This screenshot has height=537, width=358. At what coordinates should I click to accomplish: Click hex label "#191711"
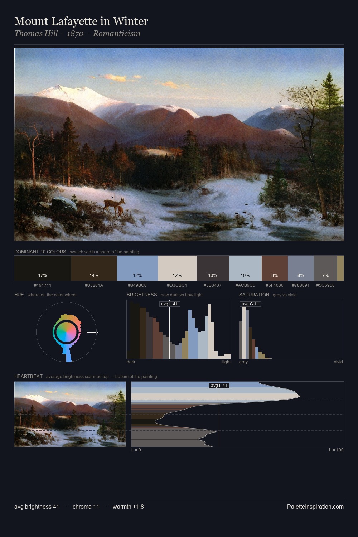(x=43, y=285)
